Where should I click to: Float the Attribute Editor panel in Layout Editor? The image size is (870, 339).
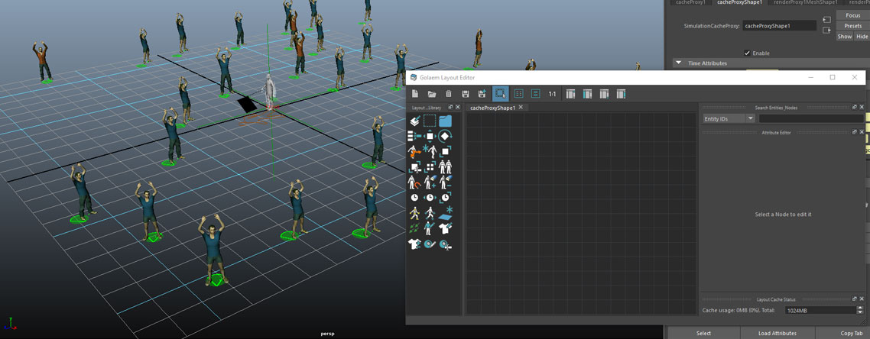tap(855, 132)
